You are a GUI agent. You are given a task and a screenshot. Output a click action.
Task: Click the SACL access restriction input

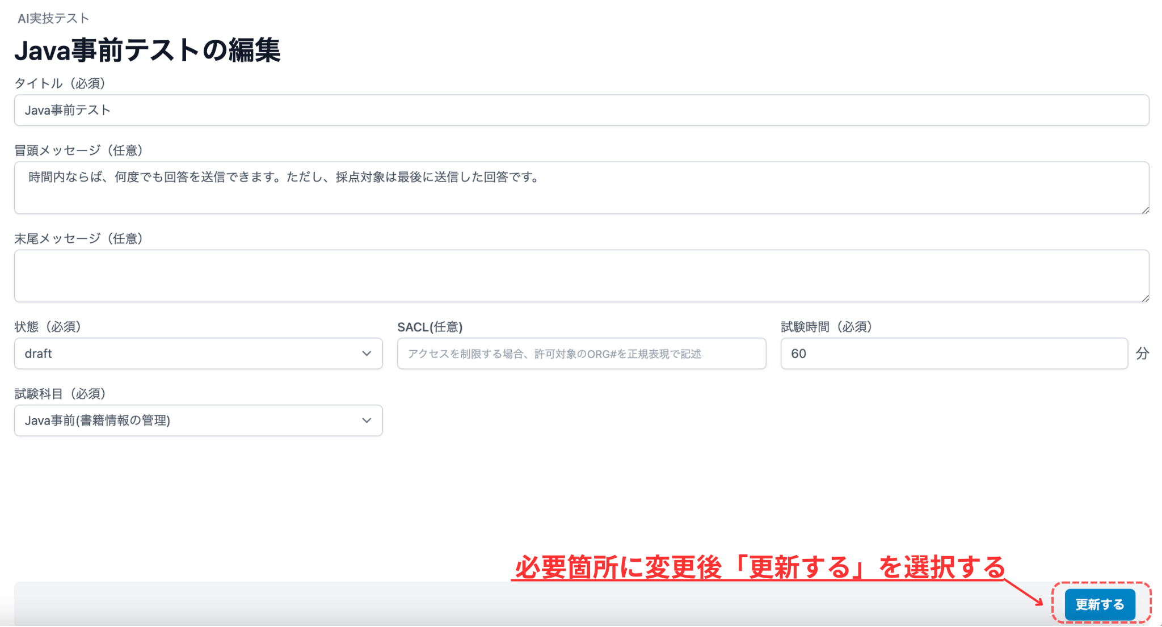[x=581, y=354]
